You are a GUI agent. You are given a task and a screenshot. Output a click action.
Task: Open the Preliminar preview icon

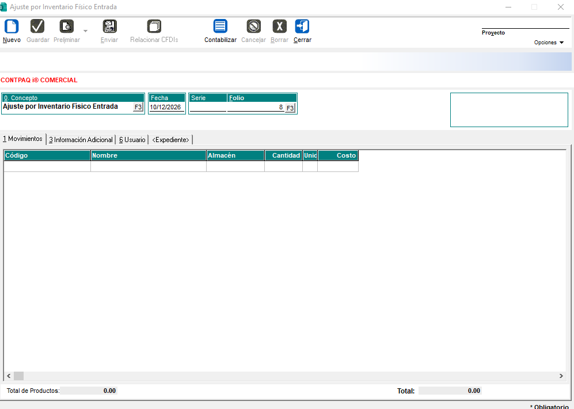[x=67, y=26]
